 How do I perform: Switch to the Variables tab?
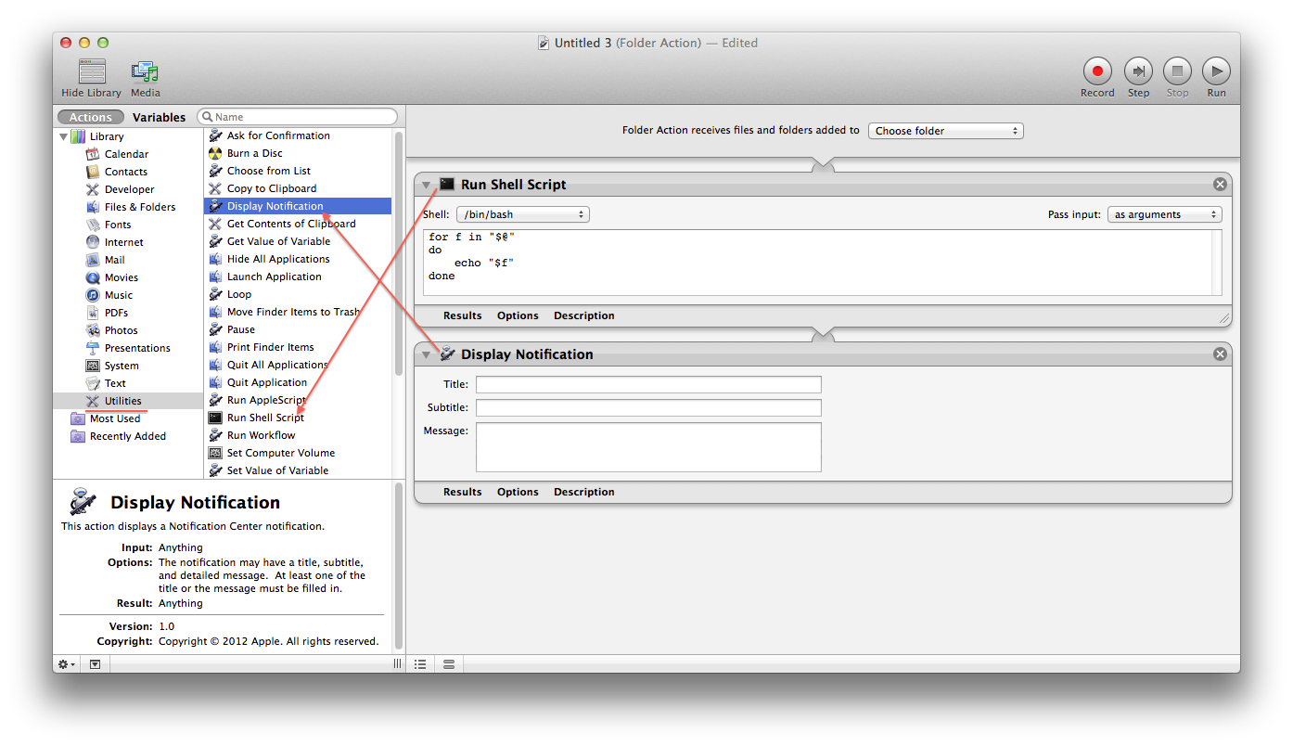click(159, 117)
